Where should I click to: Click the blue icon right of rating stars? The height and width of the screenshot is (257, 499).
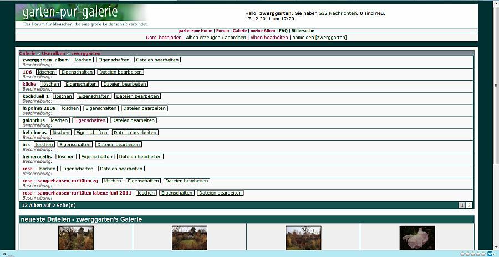490,254
